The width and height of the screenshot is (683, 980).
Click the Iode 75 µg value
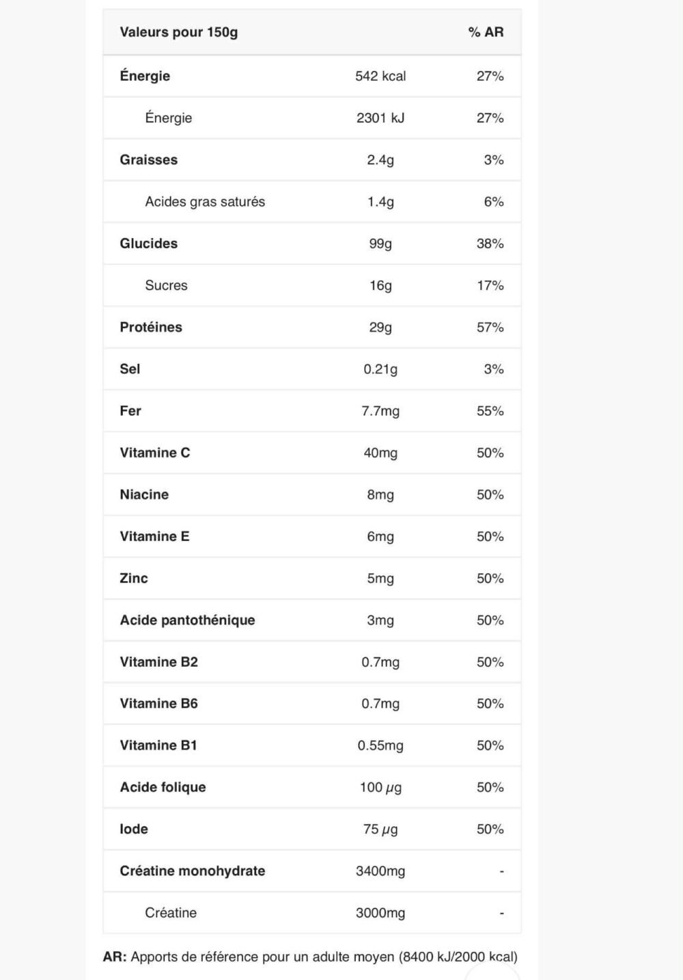coord(380,829)
